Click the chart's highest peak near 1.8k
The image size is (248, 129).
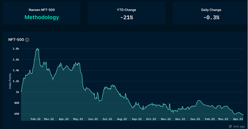[37, 48]
